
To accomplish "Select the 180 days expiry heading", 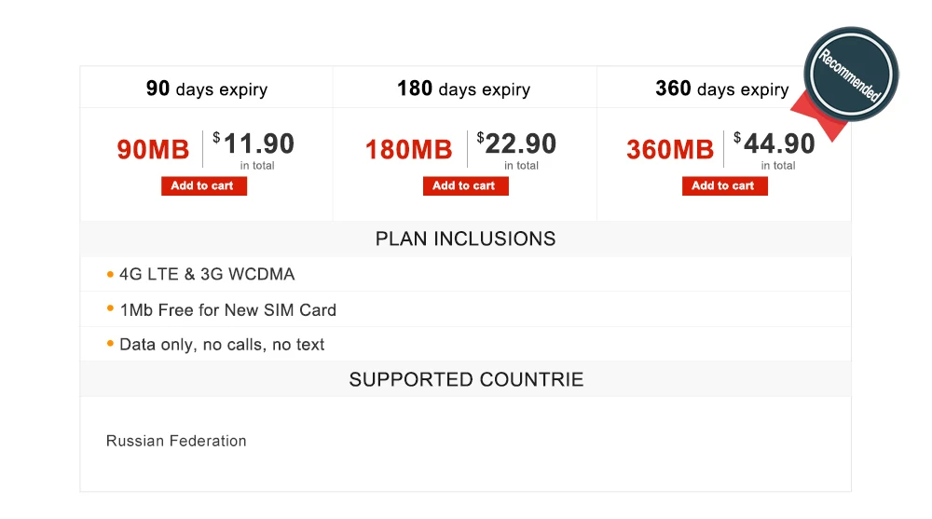I will pos(463,89).
